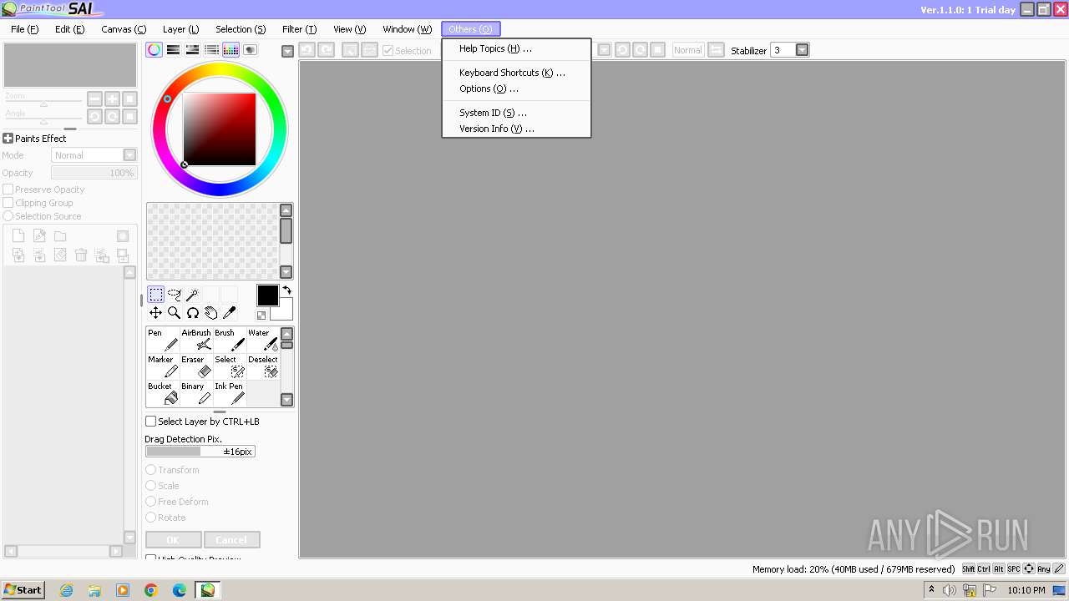Click swatch panel up arrow

pos(286,210)
